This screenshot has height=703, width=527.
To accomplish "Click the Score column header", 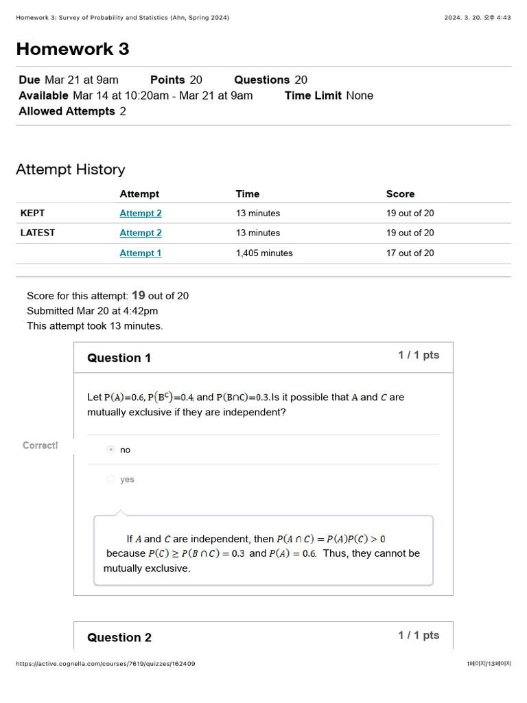I will [400, 194].
